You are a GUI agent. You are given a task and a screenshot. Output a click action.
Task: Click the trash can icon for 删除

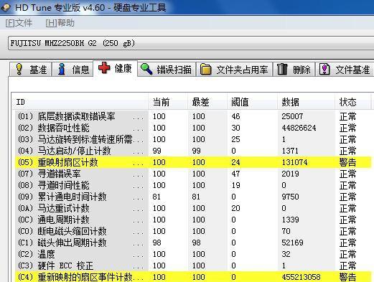point(282,69)
